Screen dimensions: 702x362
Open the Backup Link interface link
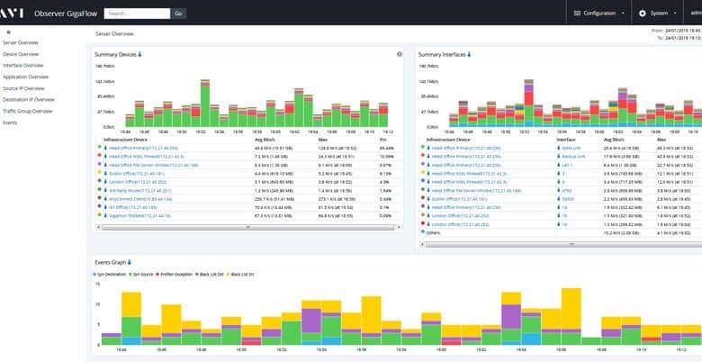573,157
